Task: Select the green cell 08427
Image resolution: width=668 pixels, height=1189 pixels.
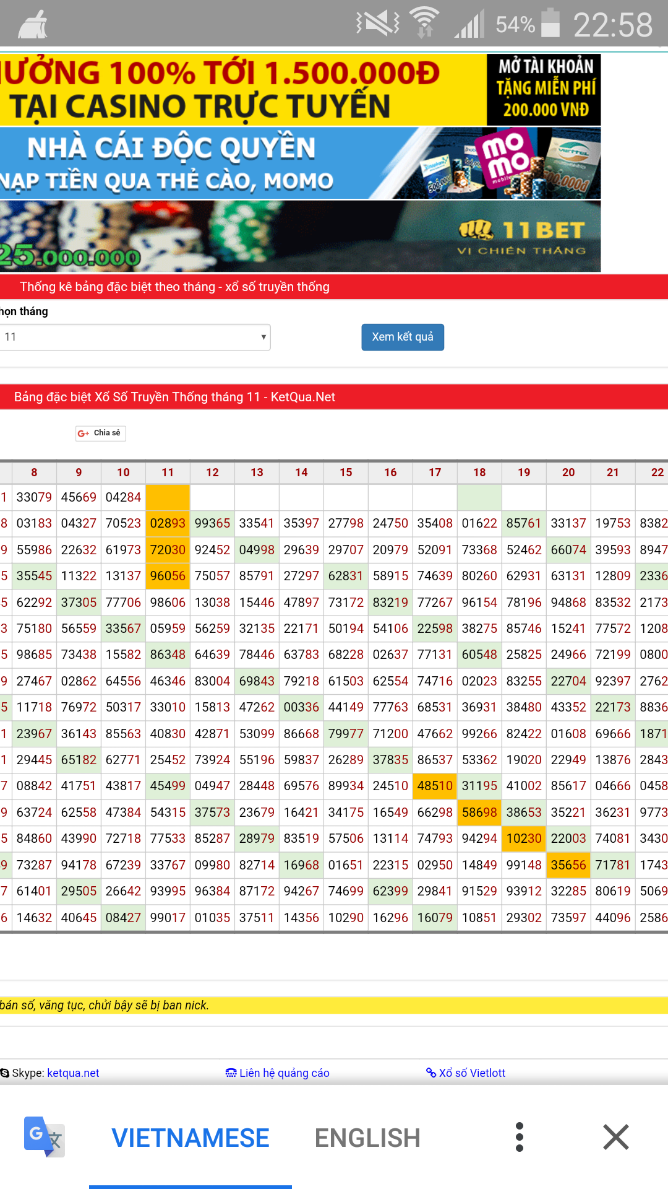Action: coord(123,918)
